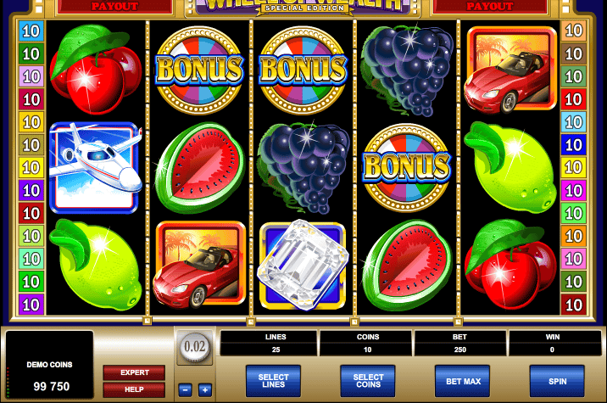Click the lime symbol on reel five
The width and height of the screenshot is (607, 403).
(x=510, y=167)
